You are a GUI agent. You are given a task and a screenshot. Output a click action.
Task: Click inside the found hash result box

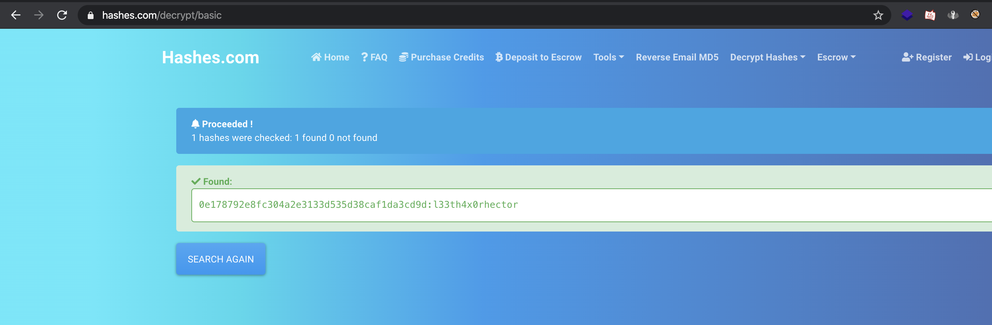pyautogui.click(x=592, y=205)
